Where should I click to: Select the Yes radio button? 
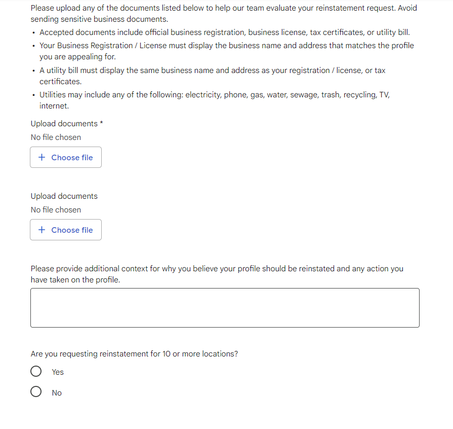[x=36, y=371]
